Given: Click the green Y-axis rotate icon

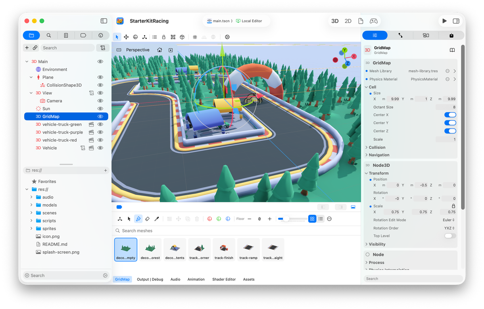Looking at the screenshot, I should click(219, 219).
